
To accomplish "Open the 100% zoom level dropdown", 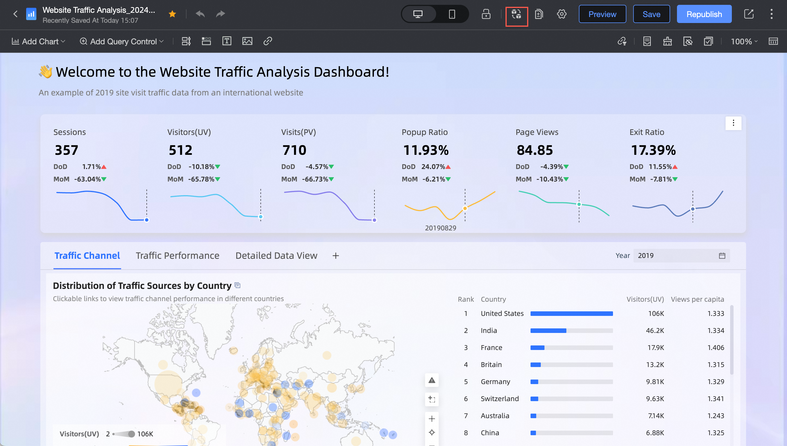I will (744, 41).
